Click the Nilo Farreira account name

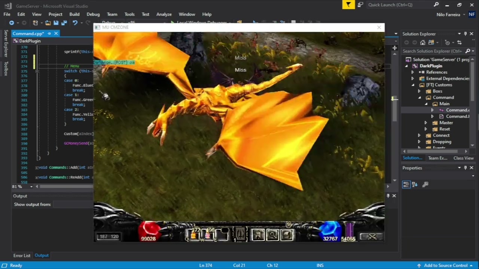click(448, 15)
